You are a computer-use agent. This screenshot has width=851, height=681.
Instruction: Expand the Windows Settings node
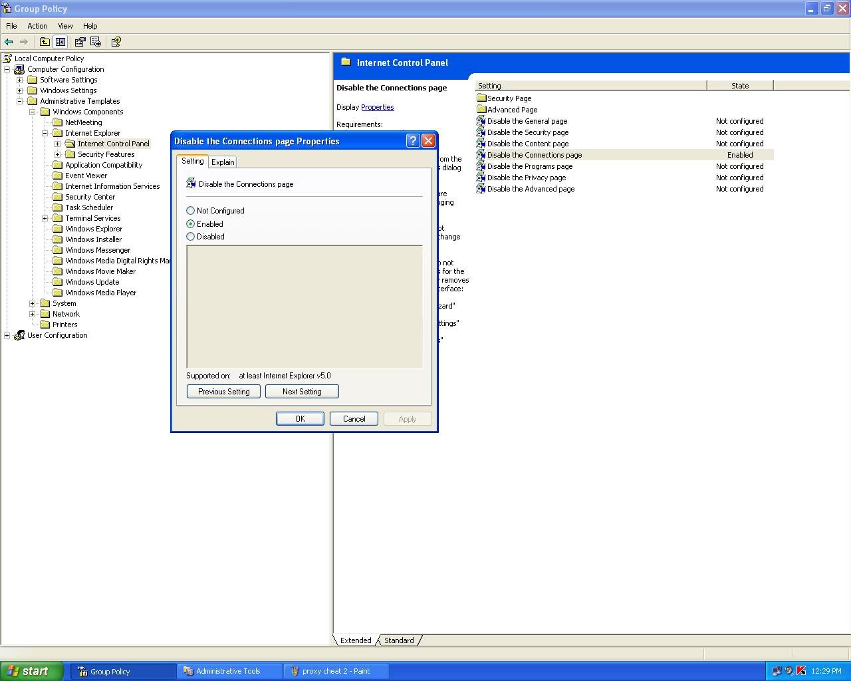coord(20,90)
